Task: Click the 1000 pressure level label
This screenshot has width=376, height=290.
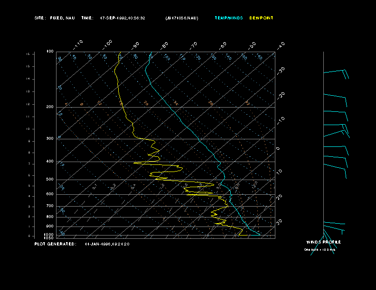Action: point(49,235)
